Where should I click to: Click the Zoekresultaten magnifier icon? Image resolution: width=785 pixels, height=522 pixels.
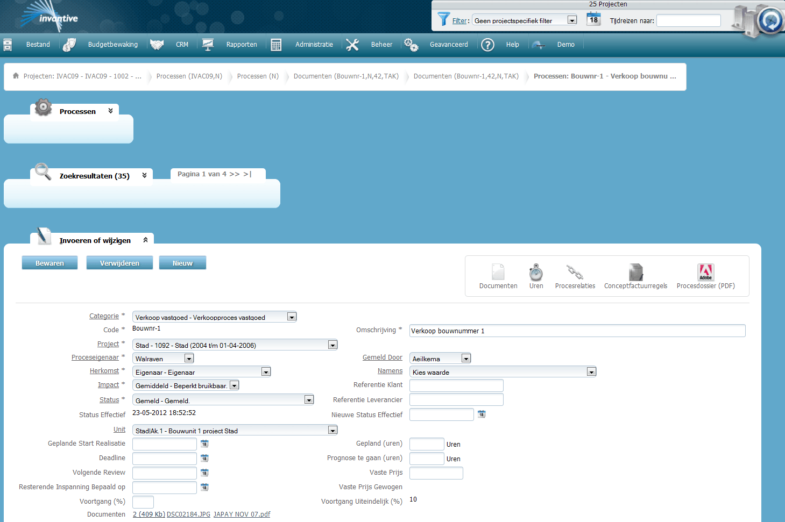tap(43, 171)
